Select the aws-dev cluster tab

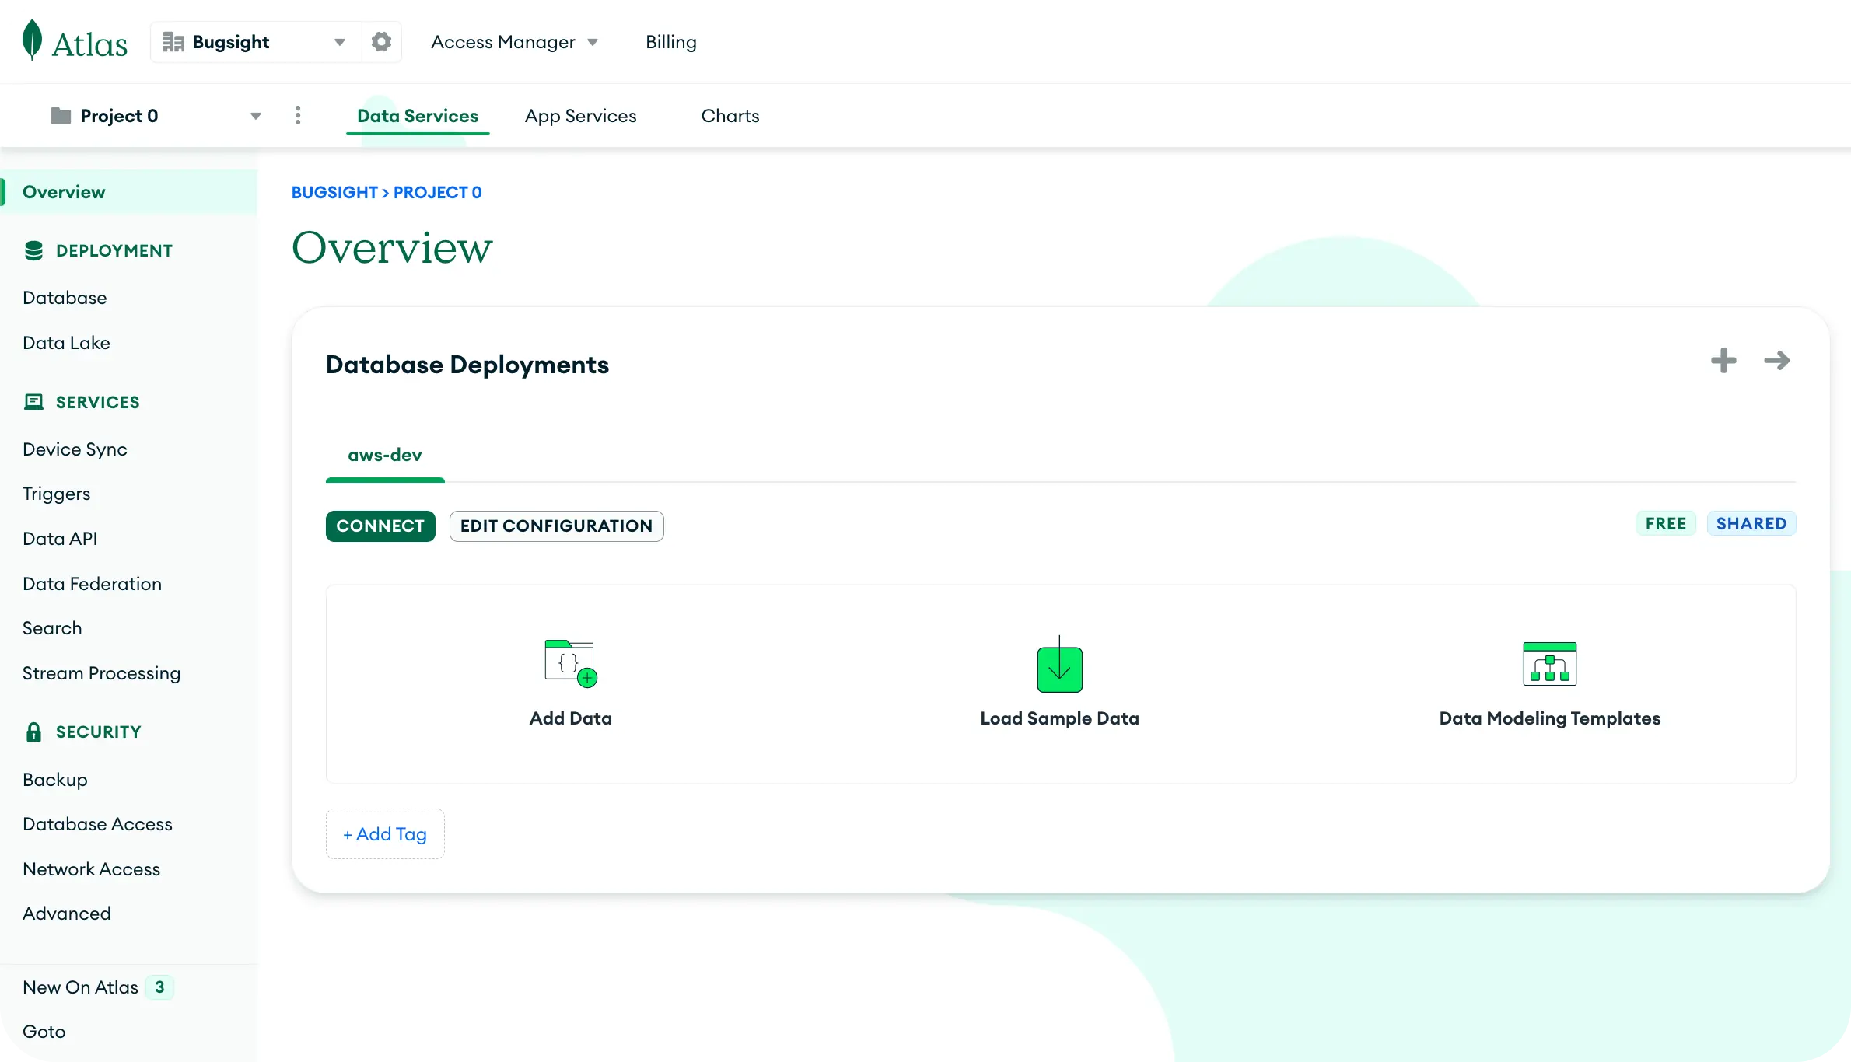(385, 456)
